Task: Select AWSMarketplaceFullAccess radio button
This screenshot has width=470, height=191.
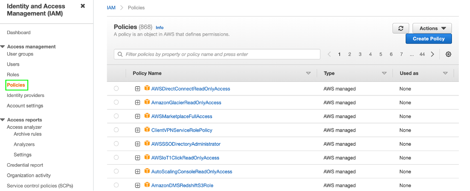Action: pyautogui.click(x=117, y=116)
